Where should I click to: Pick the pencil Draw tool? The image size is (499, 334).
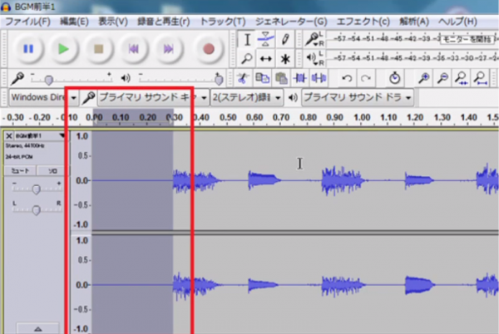[285, 39]
